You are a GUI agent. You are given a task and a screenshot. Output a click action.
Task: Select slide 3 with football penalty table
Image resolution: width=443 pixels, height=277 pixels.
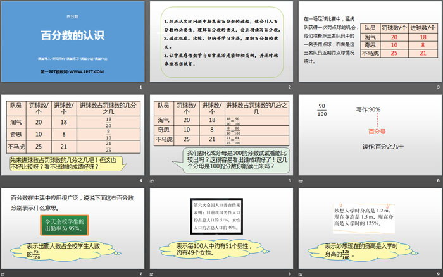coord(370,42)
